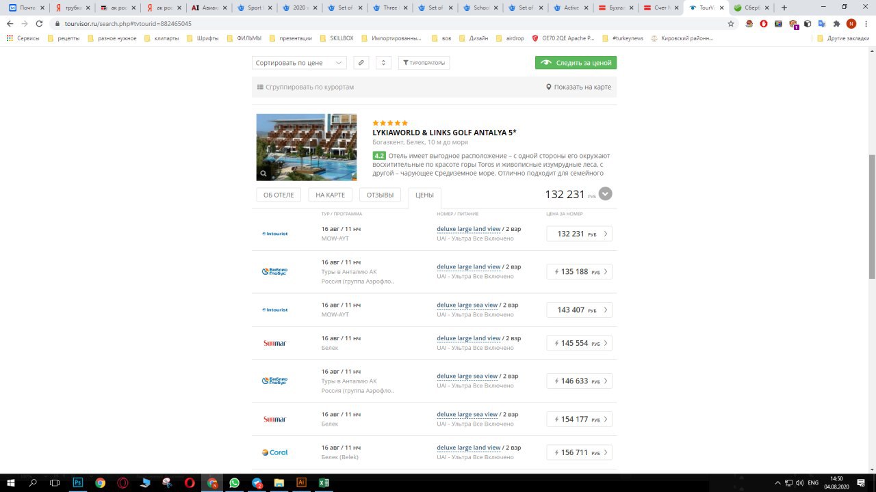
Task: Open the Сервисы apps bookmark
Action: [23, 38]
